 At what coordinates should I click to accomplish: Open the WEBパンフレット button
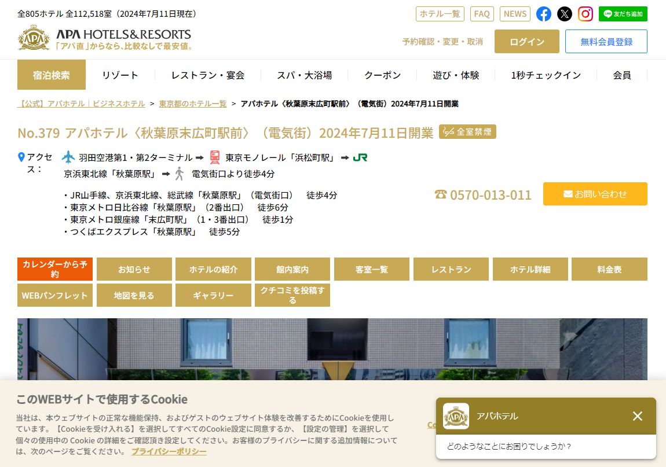pyautogui.click(x=55, y=295)
